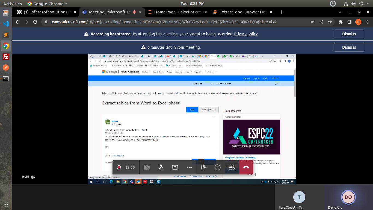Open the Privacy policy link
This screenshot has width=373, height=210.
(x=246, y=34)
